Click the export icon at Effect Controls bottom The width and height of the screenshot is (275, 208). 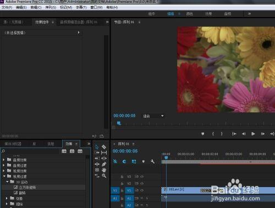pos(102,136)
